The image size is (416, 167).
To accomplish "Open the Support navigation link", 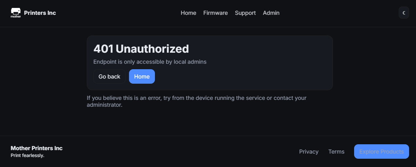I will [x=245, y=13].
